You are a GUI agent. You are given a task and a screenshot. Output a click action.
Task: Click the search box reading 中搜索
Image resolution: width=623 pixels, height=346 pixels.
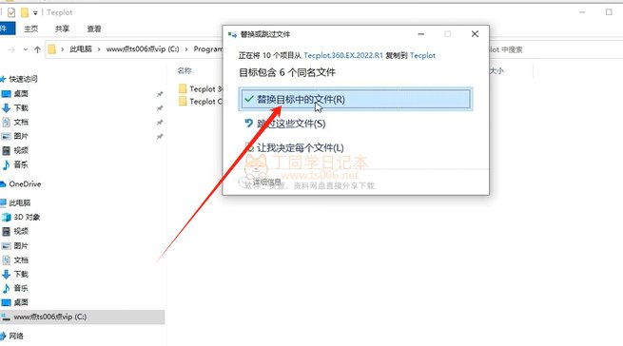coord(555,49)
